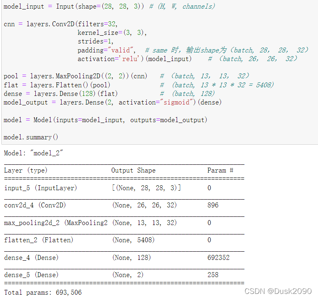Click the '(None, 13, 13, 32)' output shape
This screenshot has width=318, height=298.
tap(144, 223)
